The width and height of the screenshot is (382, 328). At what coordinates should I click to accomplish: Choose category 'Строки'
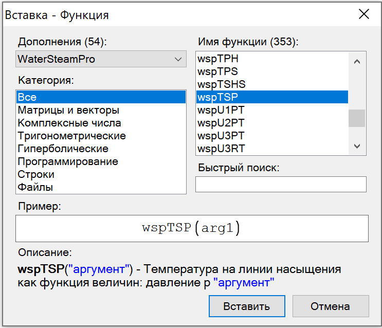pyautogui.click(x=36, y=174)
